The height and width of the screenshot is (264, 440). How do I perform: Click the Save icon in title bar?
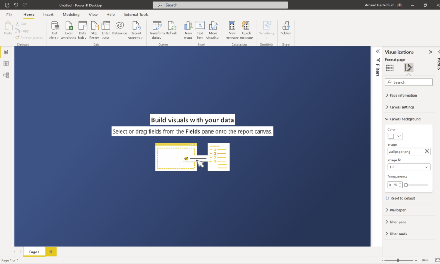coord(7,5)
